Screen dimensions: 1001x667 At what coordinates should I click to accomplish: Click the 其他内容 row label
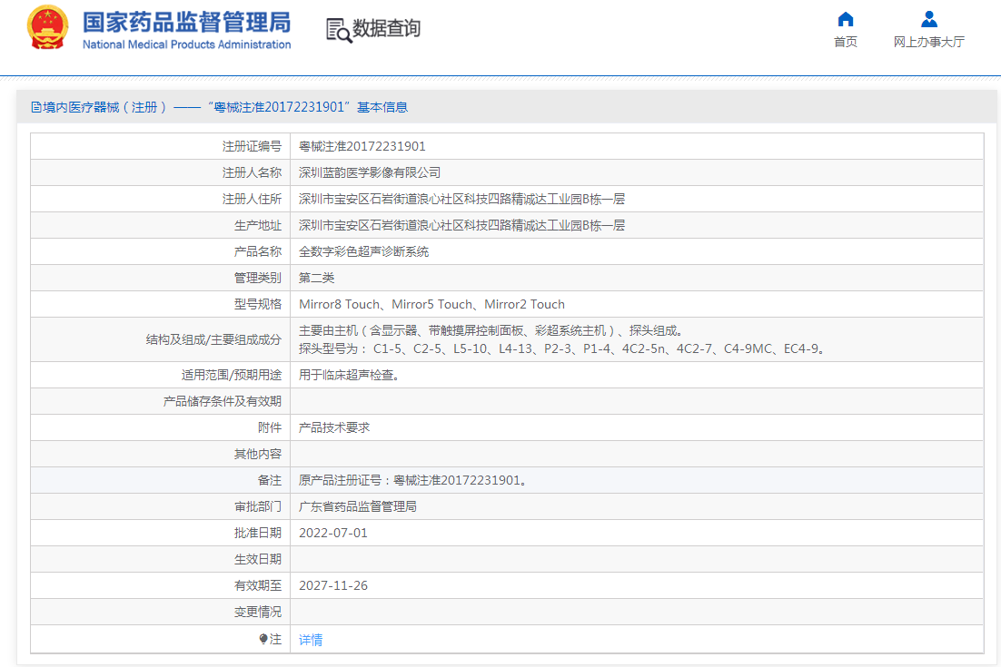click(258, 454)
